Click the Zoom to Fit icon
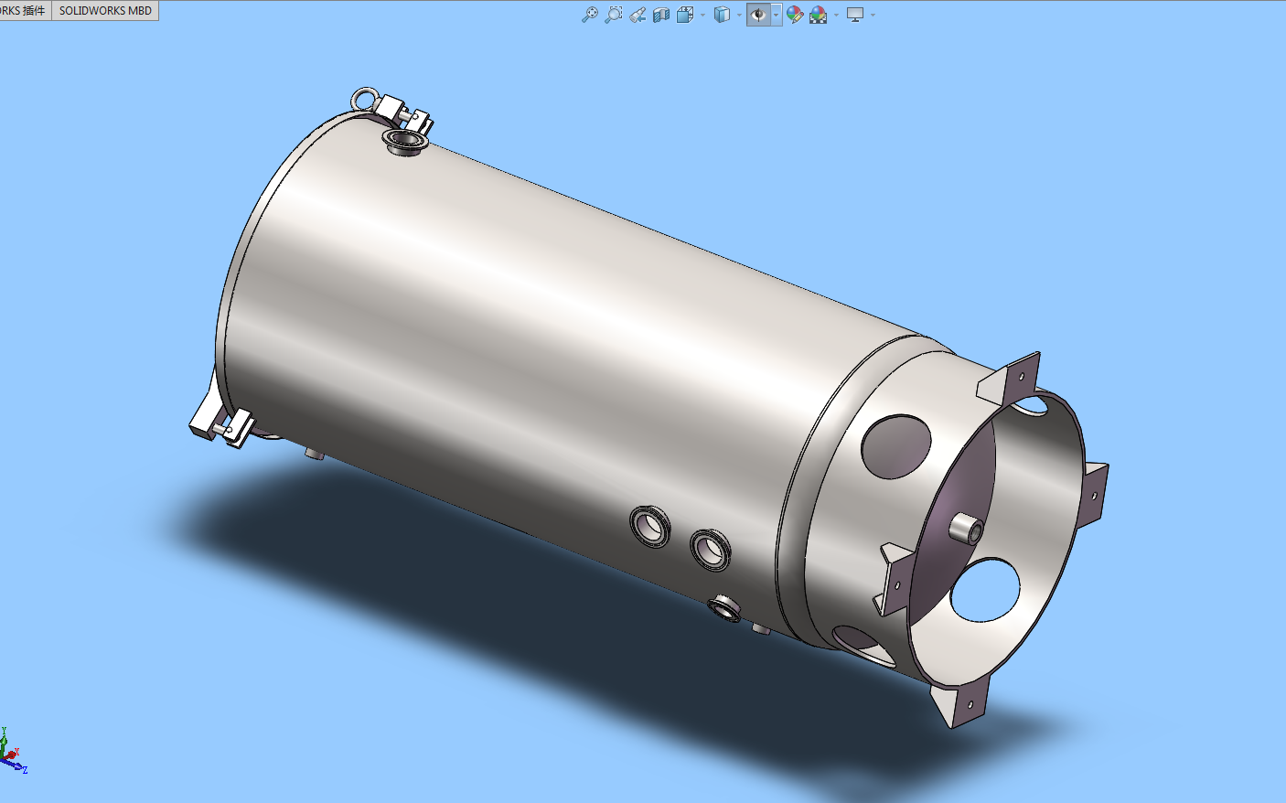 coord(590,15)
